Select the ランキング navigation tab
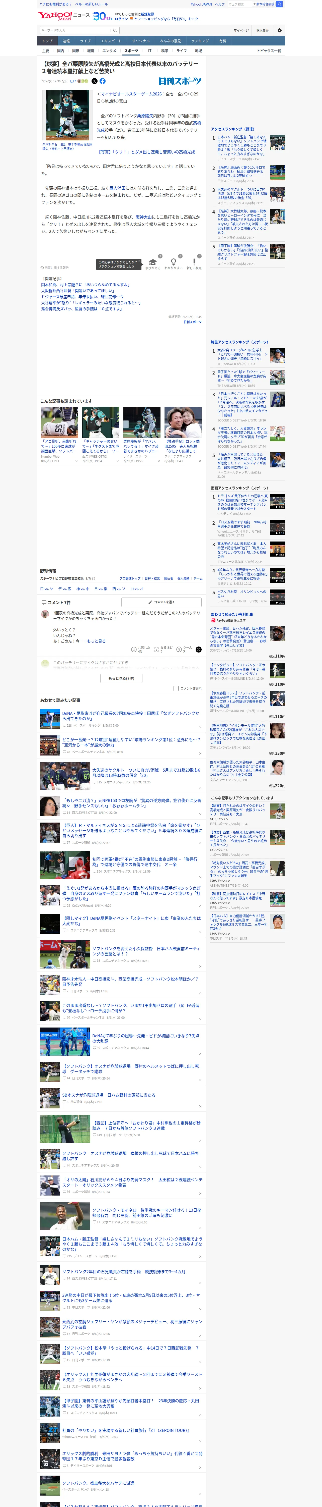Image resolution: width=322 pixels, height=1507 pixels. 200,41
